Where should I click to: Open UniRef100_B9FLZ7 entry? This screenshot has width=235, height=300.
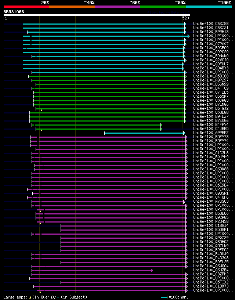click(x=211, y=116)
